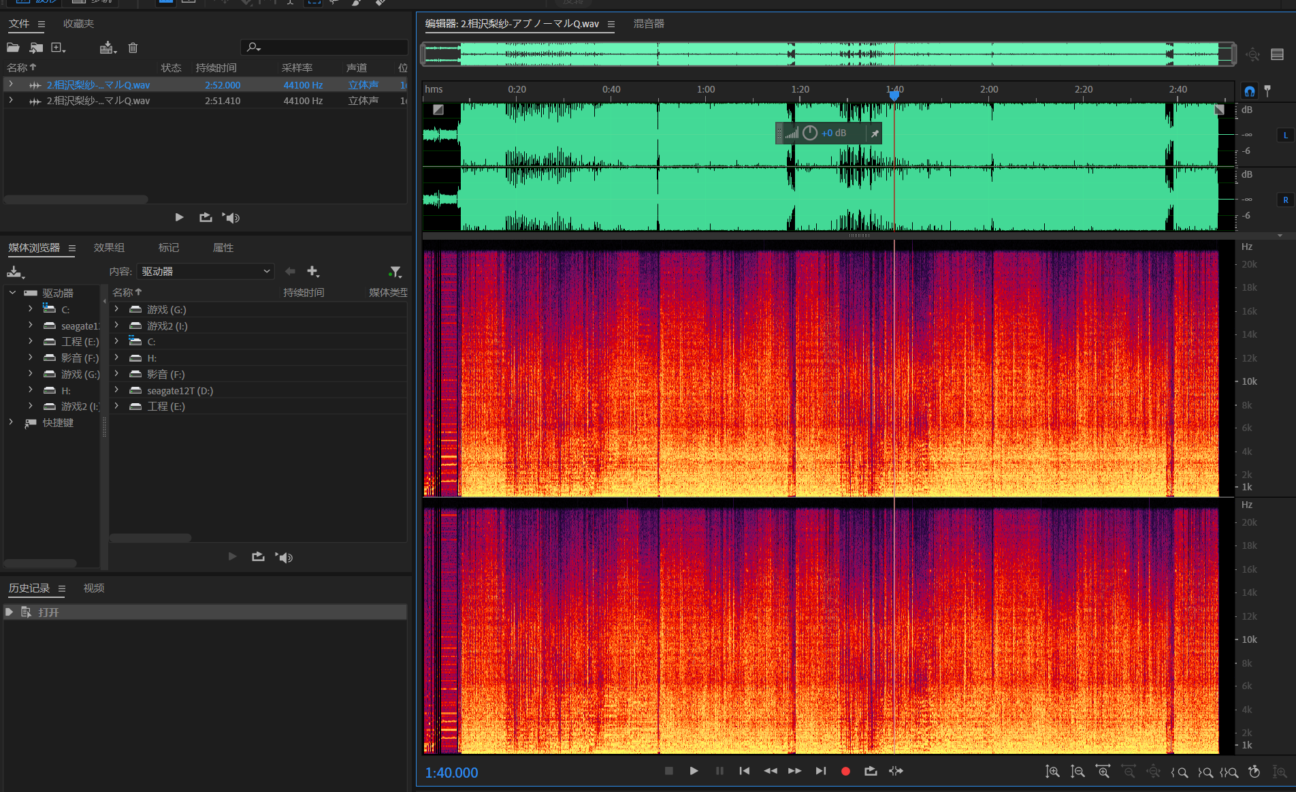
Task: Toggle the right channel R button
Action: click(1286, 200)
